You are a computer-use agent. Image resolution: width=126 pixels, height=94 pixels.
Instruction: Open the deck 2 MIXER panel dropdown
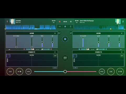tap(122, 33)
